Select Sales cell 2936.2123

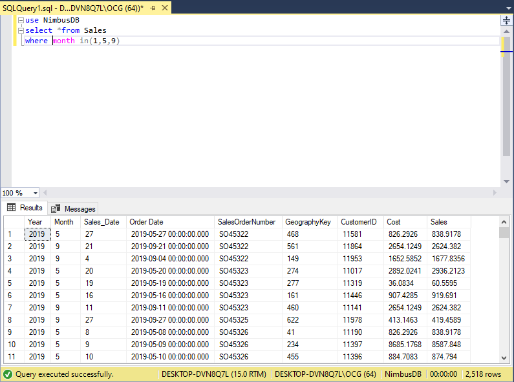point(449,271)
